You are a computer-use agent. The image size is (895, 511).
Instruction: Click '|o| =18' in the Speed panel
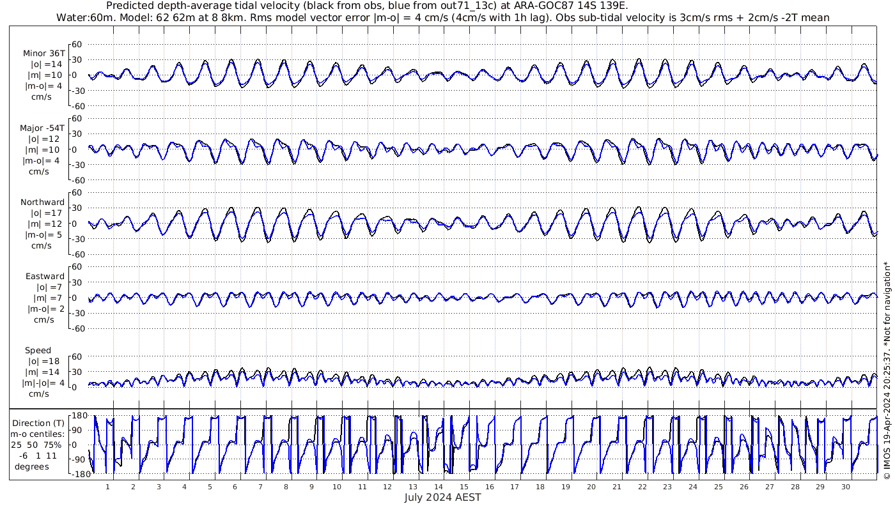coord(44,362)
